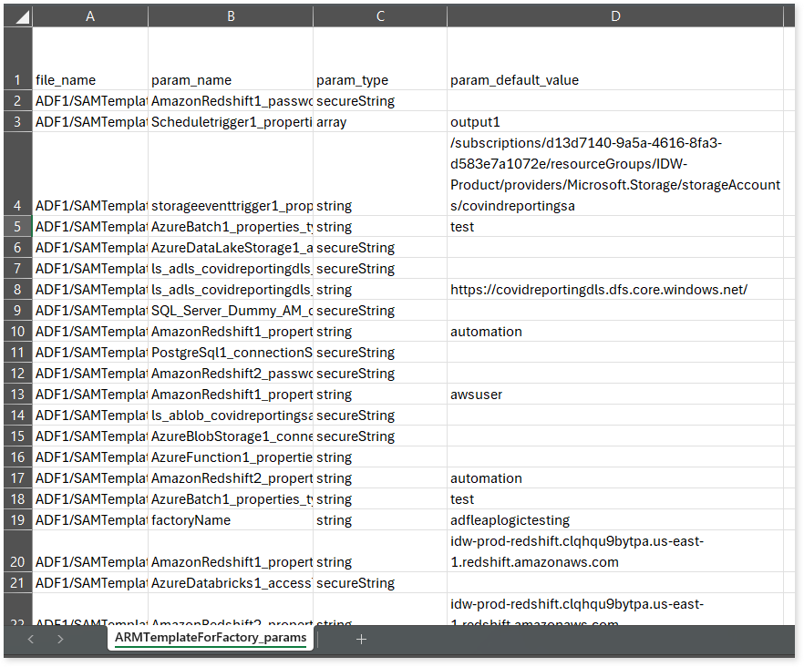Click the Select All corner triangle
The width and height of the screenshot is (804, 667).
[x=18, y=15]
